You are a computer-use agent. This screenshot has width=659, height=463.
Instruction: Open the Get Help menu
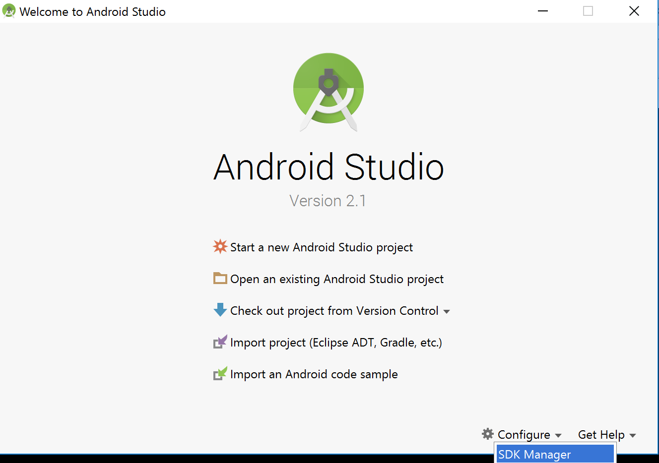pos(600,434)
